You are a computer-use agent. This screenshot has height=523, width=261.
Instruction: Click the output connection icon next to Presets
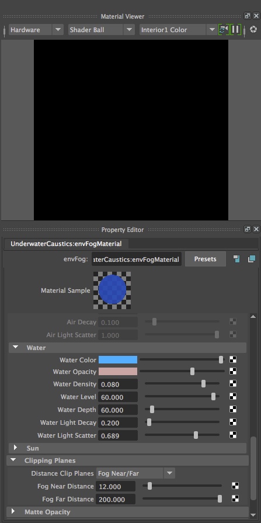[252, 259]
